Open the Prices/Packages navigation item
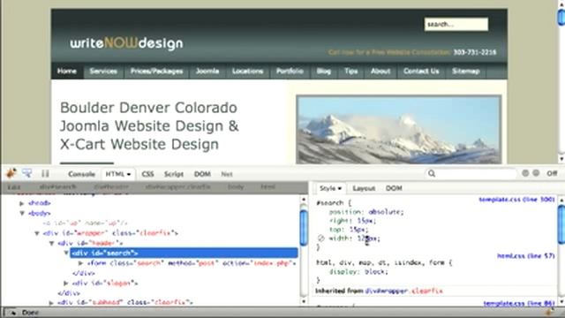 coord(157,71)
